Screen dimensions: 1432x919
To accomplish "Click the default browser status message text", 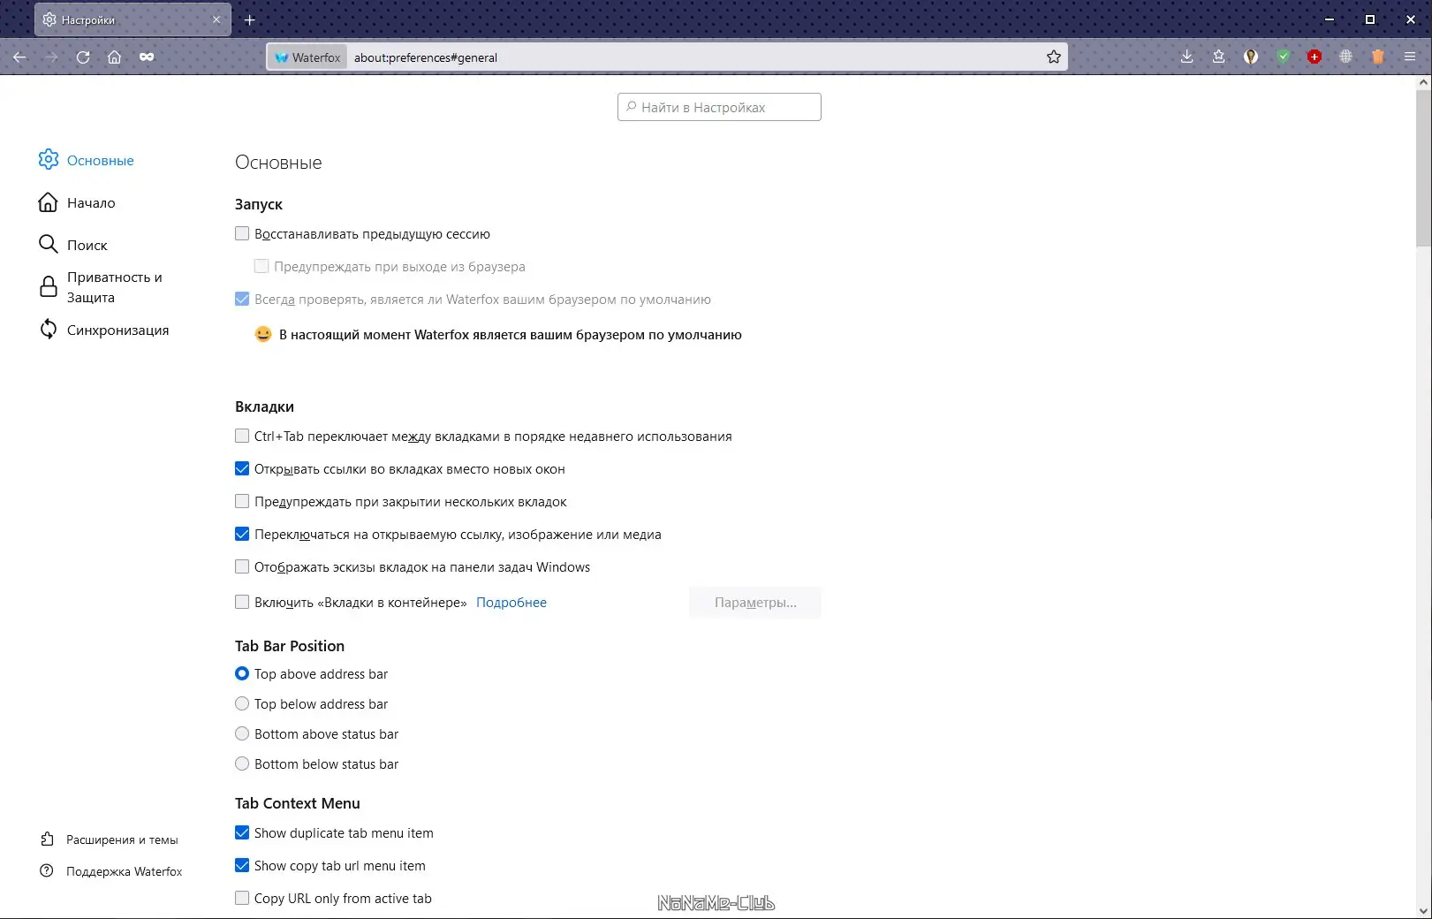I will pos(511,335).
